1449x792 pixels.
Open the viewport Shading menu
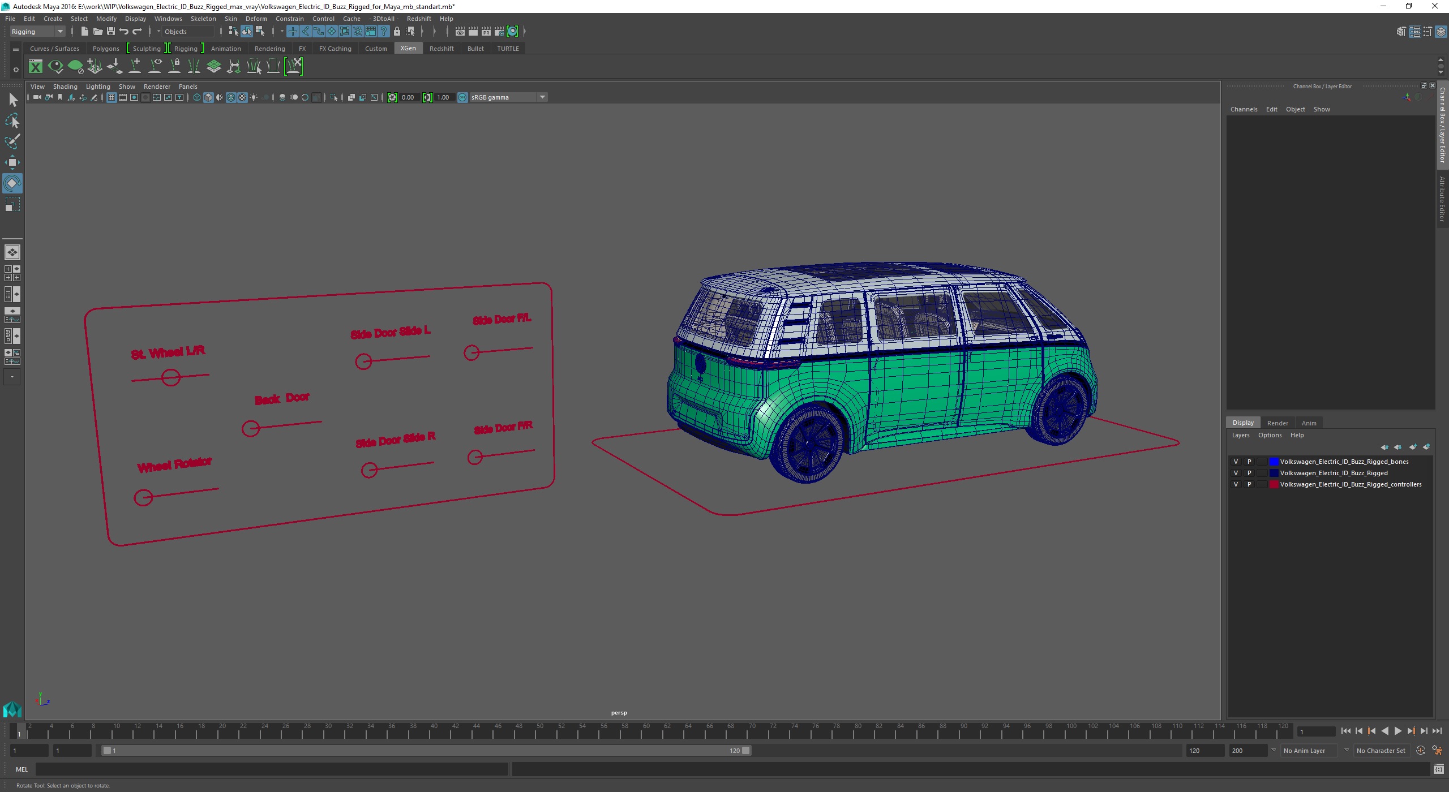point(65,87)
